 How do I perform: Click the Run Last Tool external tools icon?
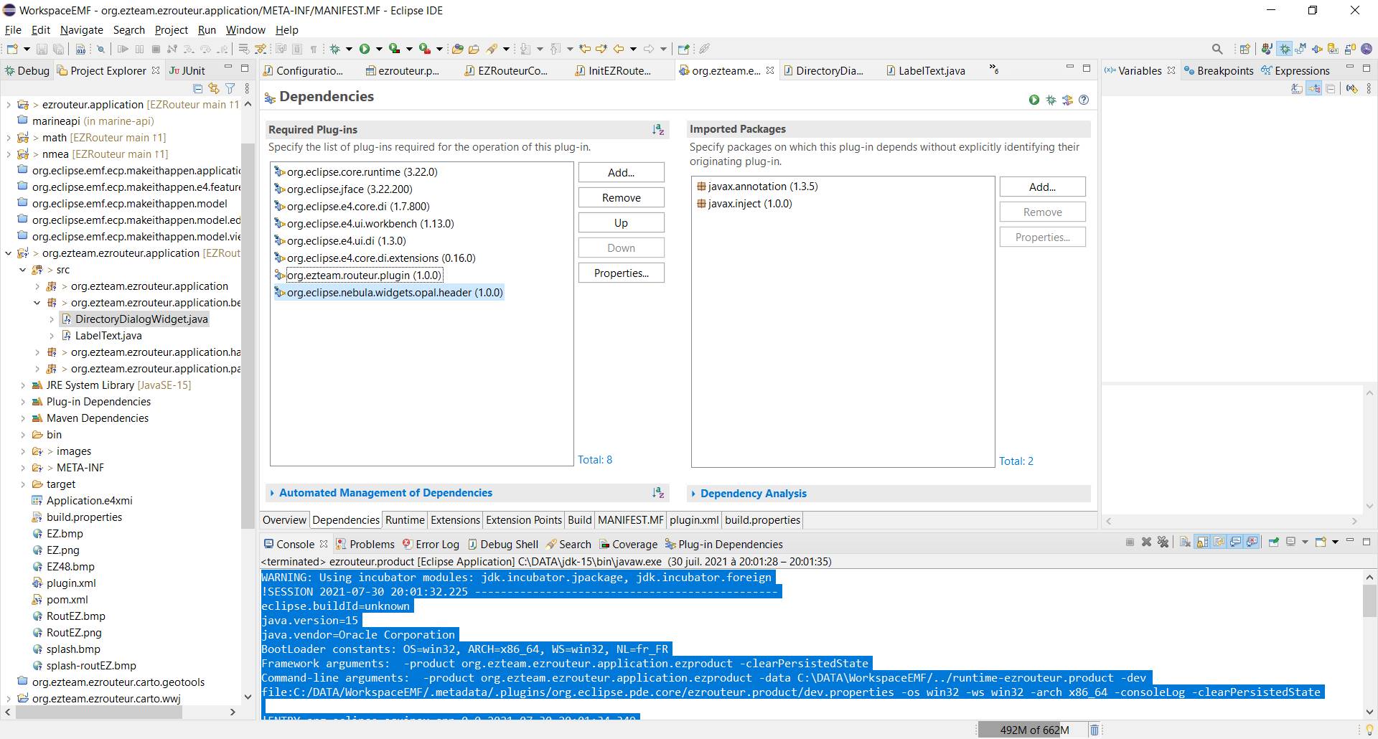[425, 49]
